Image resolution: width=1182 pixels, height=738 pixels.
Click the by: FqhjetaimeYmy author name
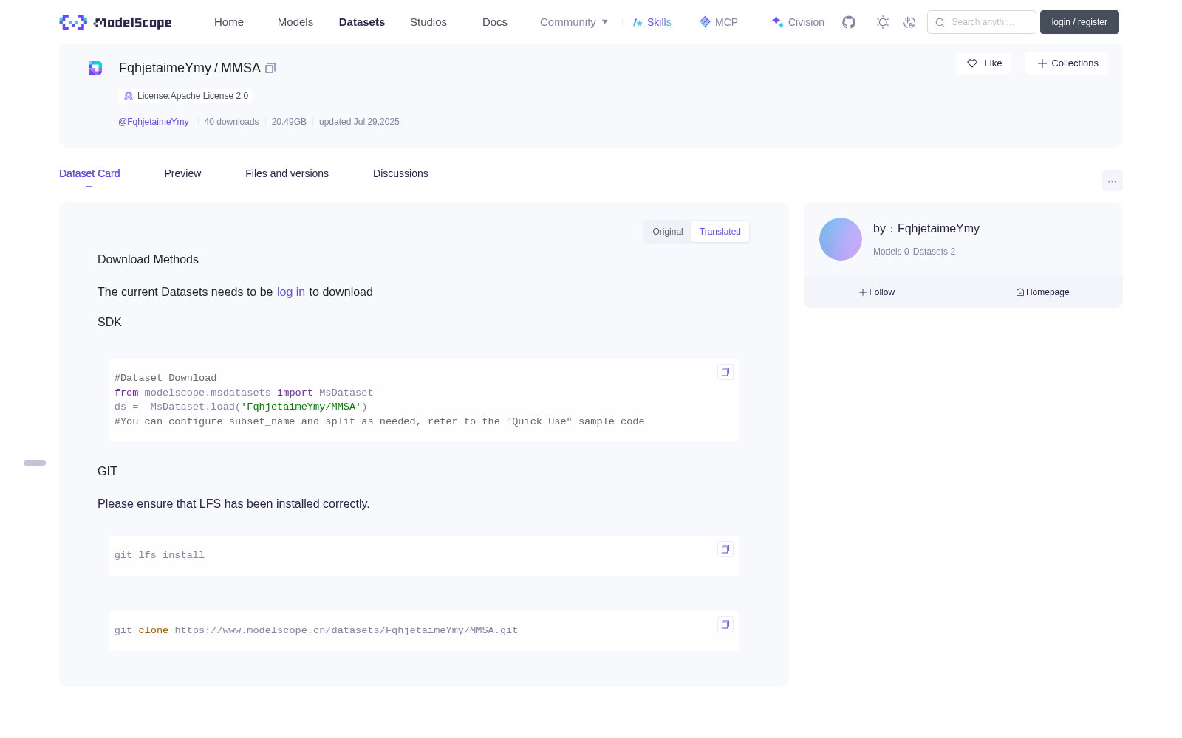tap(926, 229)
